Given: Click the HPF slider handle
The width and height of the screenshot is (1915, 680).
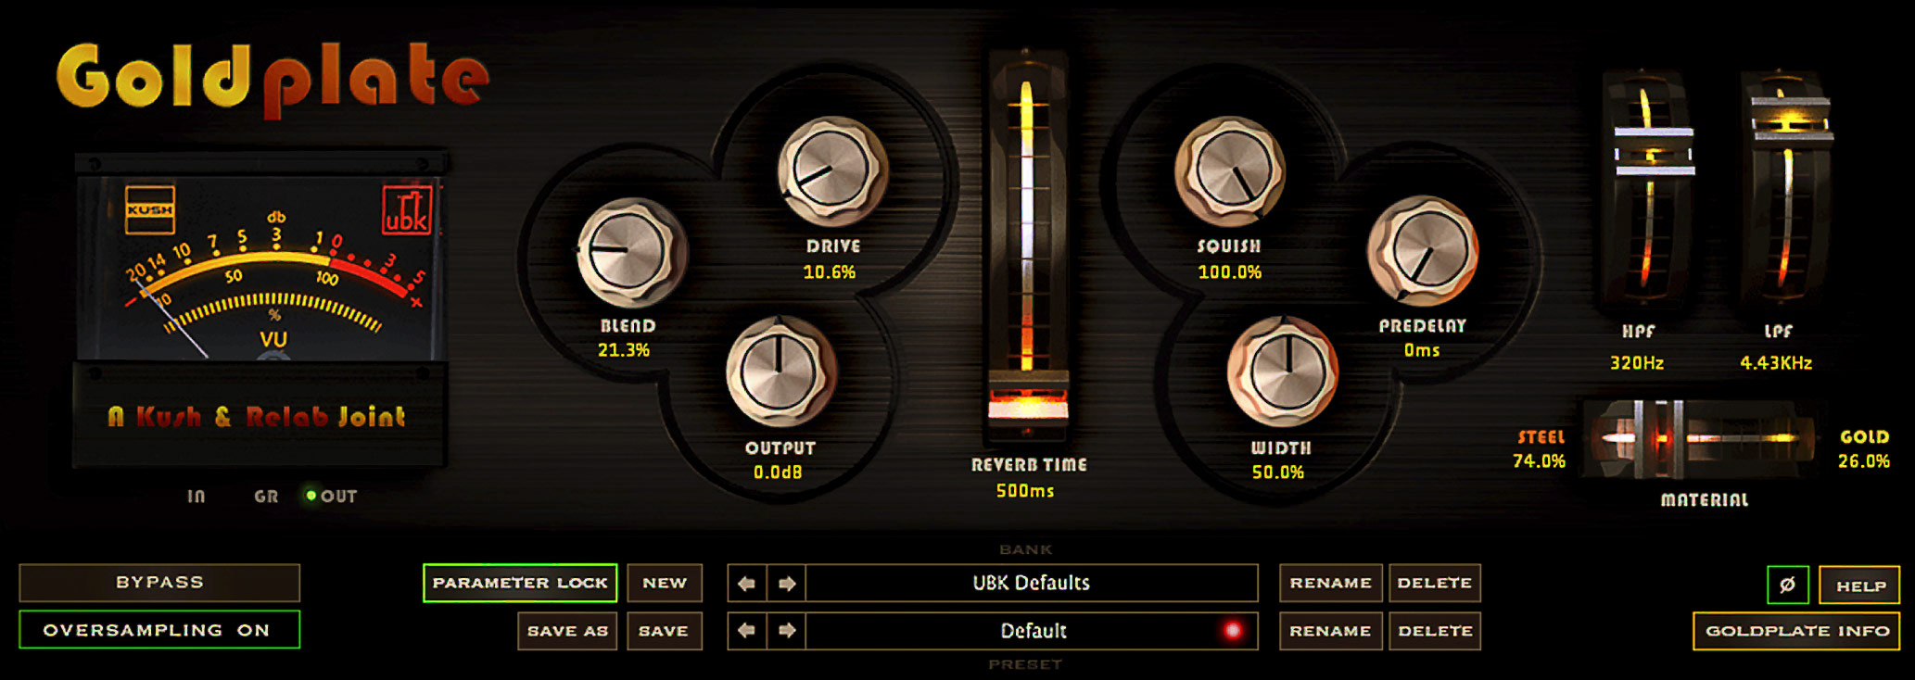Looking at the screenshot, I should [x=1654, y=151].
